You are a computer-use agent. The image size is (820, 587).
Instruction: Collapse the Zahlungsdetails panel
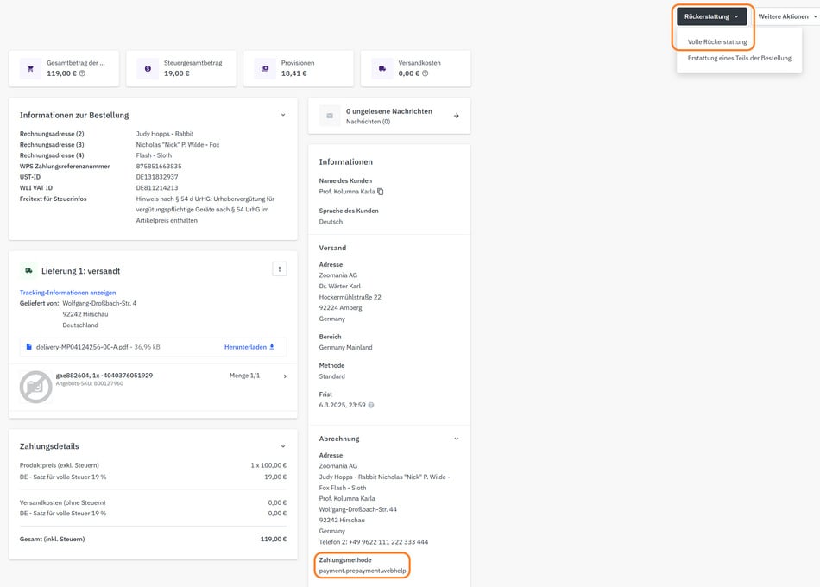click(x=283, y=446)
